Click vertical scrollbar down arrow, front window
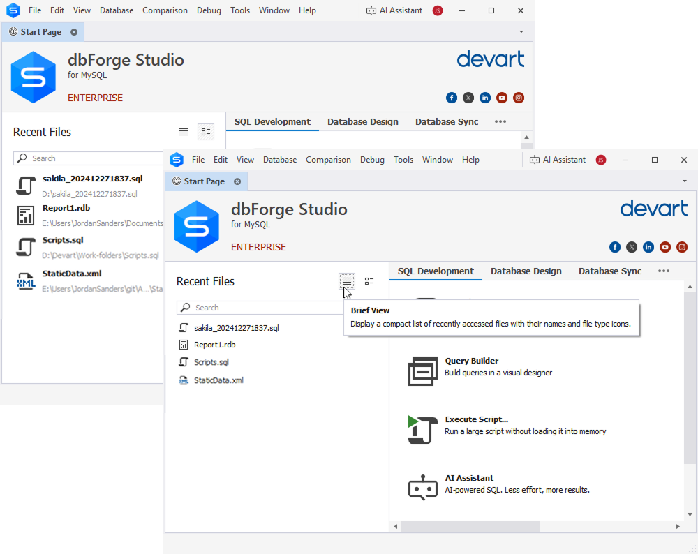Viewport: 698px width, 554px height. click(690, 514)
